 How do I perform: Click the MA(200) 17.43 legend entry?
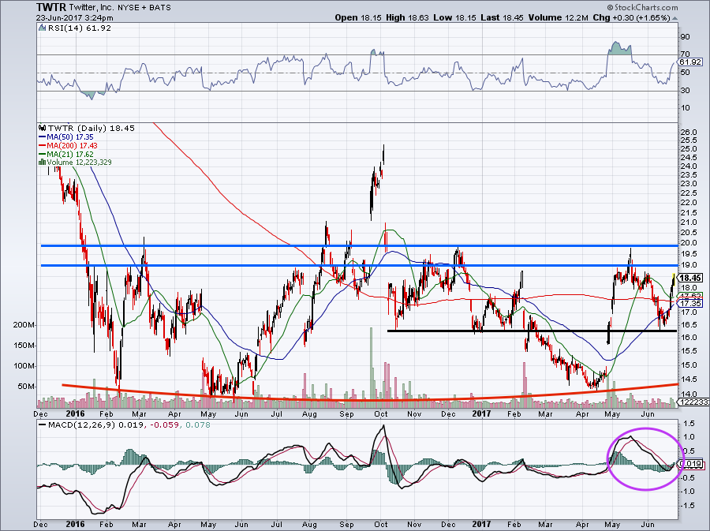[x=72, y=146]
